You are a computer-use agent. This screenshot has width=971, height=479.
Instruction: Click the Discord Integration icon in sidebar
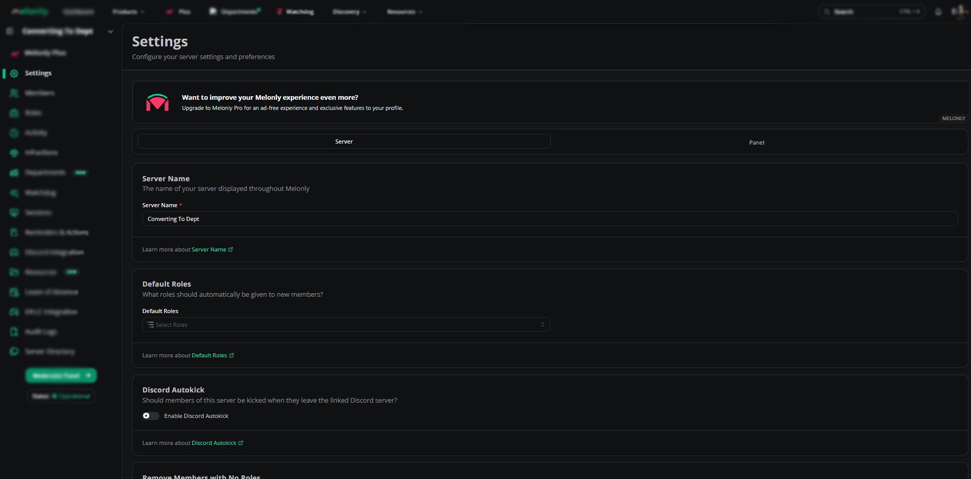[x=14, y=252]
